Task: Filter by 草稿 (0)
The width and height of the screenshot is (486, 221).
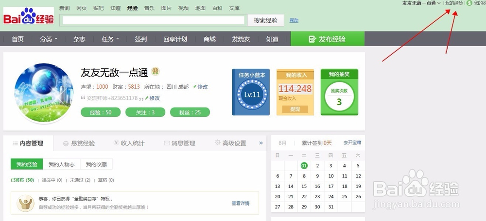Action: coord(106,180)
